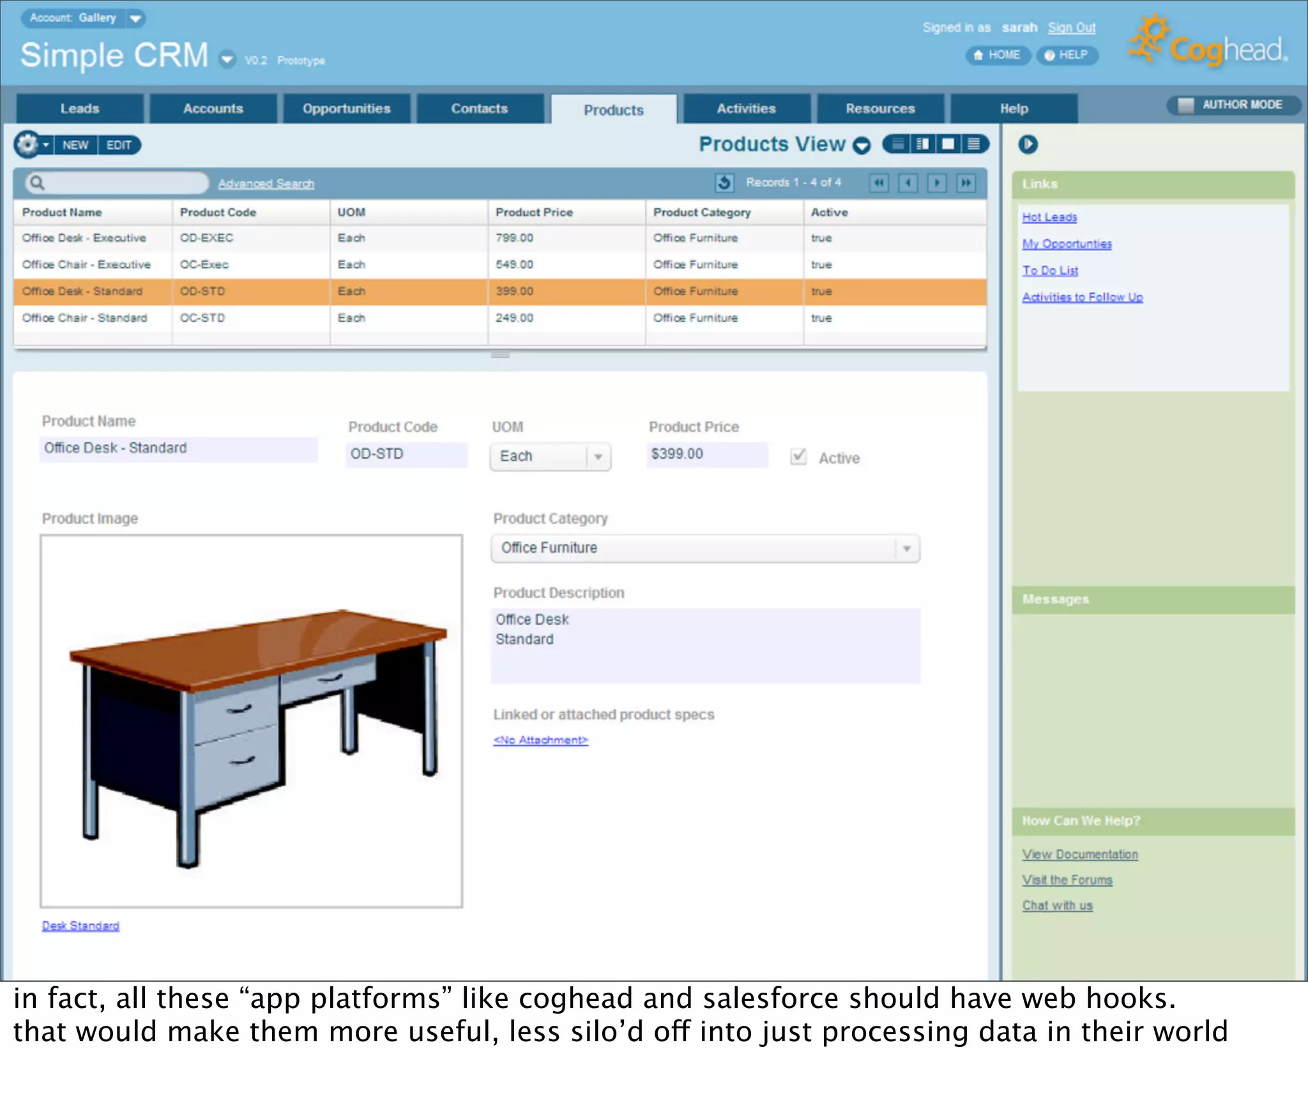Switch to split column view layout icon
The image size is (1308, 1114).
click(x=922, y=144)
